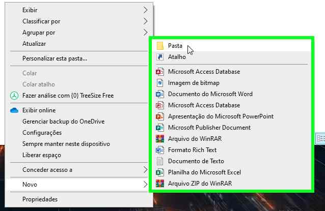Click the OneDrive cloud icon
The image size is (325, 211).
point(14,110)
